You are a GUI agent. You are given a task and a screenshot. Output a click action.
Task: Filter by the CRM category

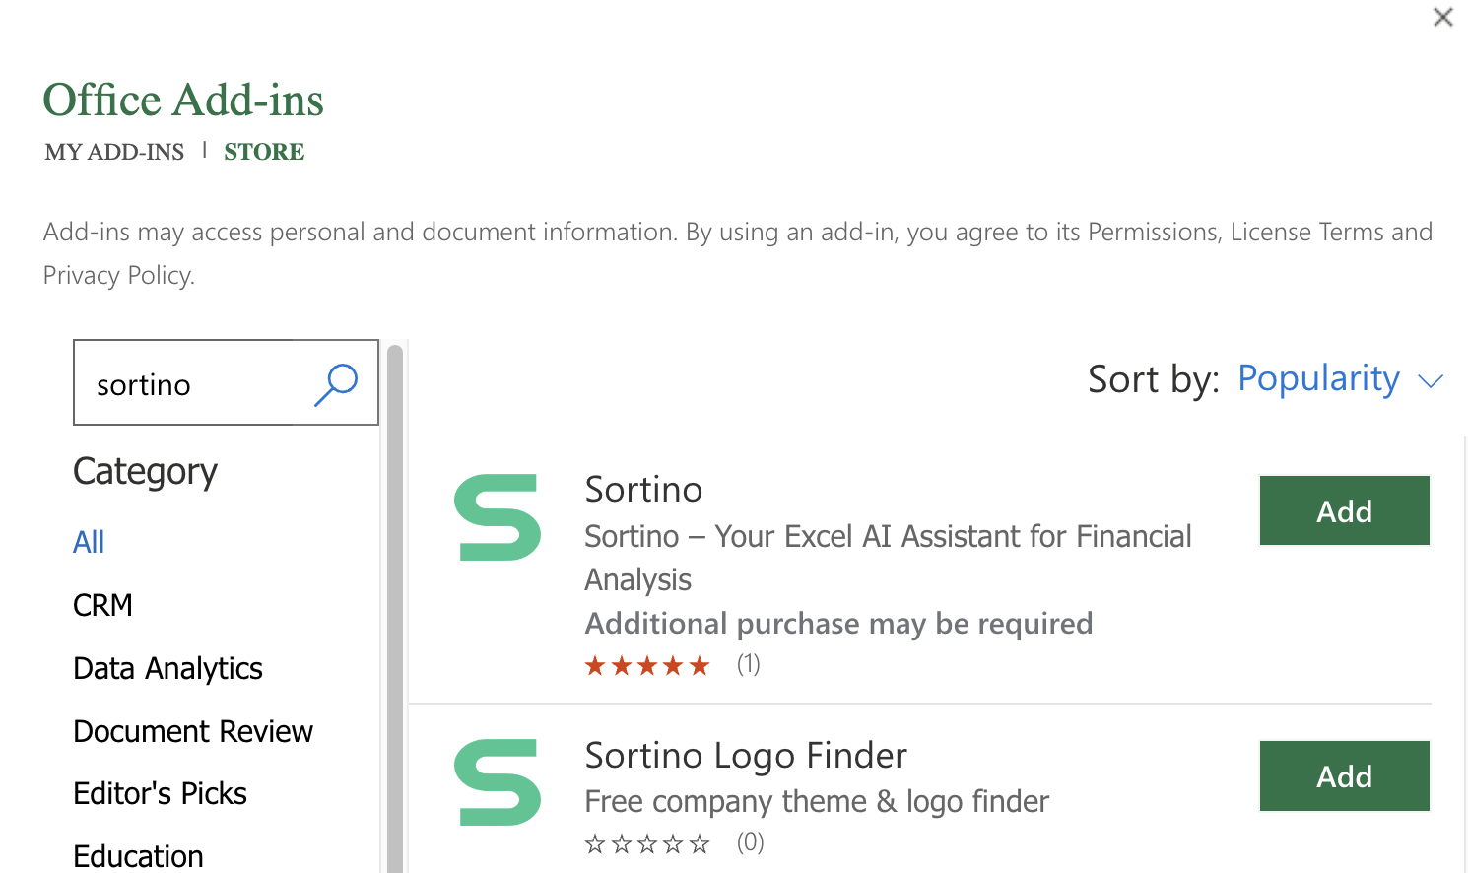(102, 605)
